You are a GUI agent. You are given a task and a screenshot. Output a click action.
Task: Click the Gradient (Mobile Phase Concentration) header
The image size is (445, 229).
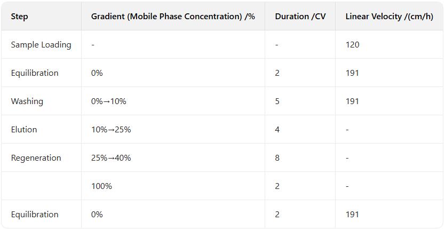coord(173,17)
